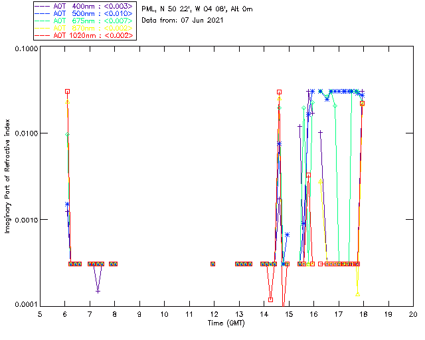Click the x-axis tick label 12

(214, 314)
